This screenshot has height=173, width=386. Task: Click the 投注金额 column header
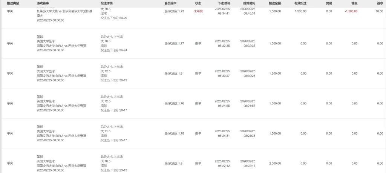click(275, 3)
